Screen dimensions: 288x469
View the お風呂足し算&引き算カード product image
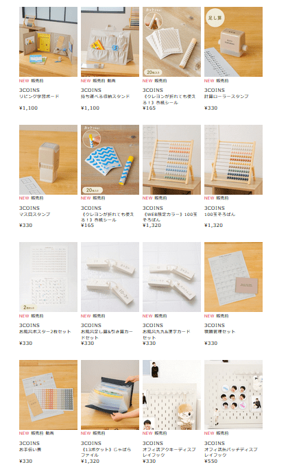click(x=110, y=277)
